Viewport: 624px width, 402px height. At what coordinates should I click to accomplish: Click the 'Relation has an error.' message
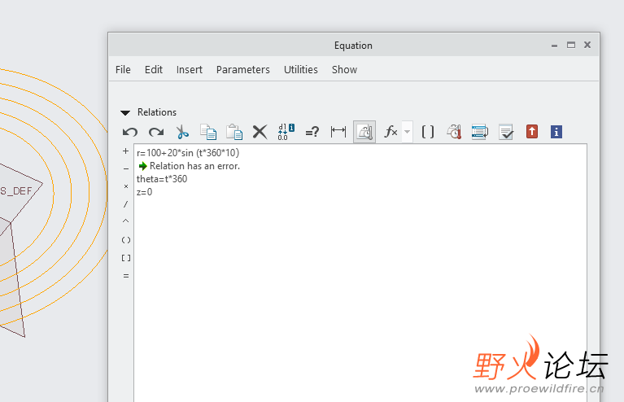pos(195,166)
